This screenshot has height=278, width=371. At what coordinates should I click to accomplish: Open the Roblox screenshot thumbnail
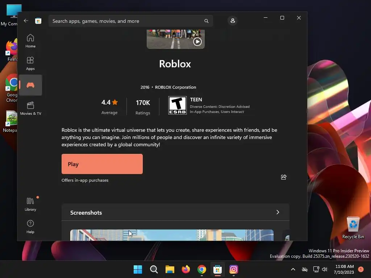tap(172, 235)
